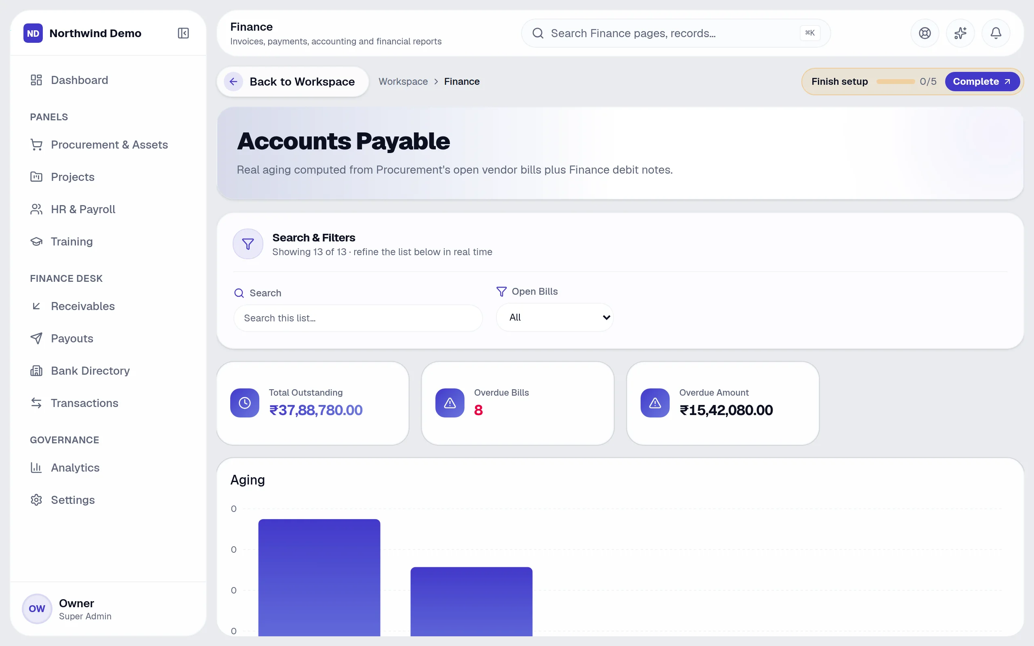Screen dimensions: 1034x646
Task: Open Analytics under Governance
Action: coord(109,468)
